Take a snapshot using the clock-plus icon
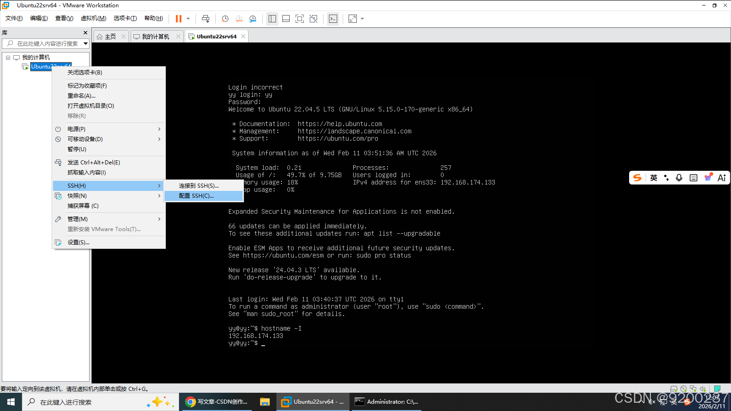 pyautogui.click(x=225, y=19)
